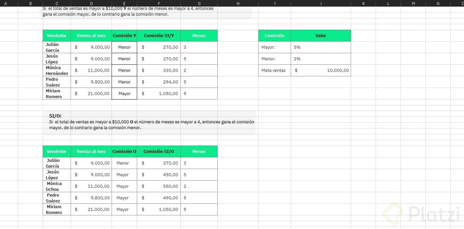This screenshot has width=464, height=229.
Task: Select column F header
Action: coord(159,3)
